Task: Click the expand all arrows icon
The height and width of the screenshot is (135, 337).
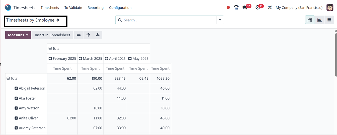Action: [88, 35]
